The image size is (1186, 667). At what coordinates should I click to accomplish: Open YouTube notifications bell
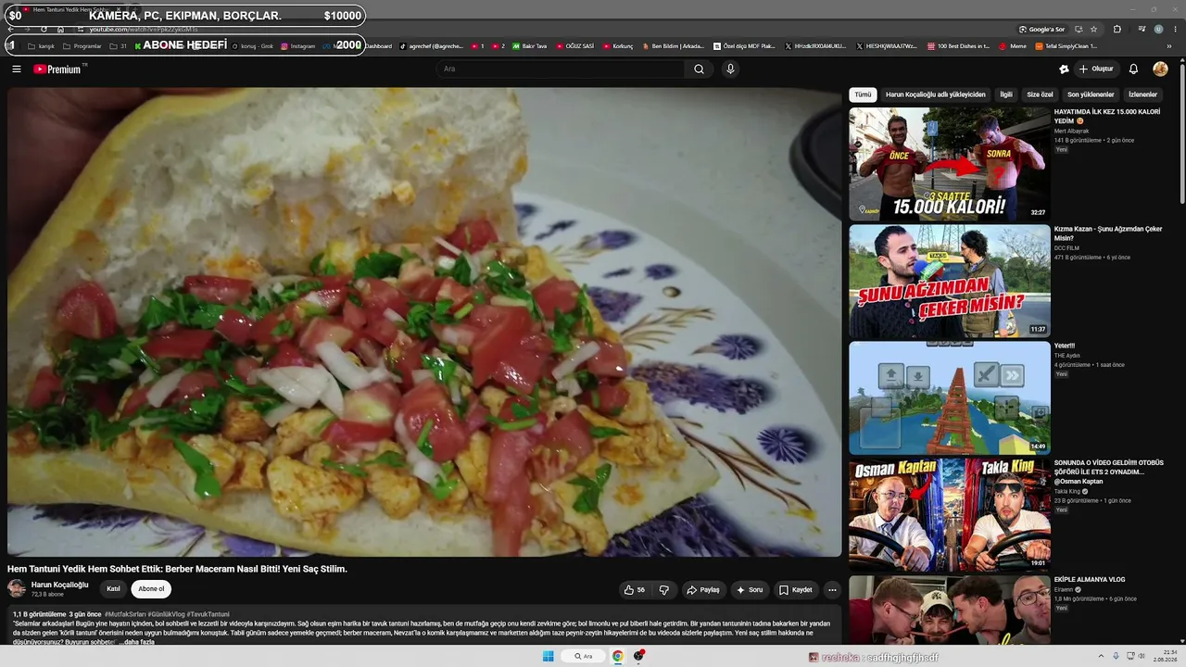pos(1133,69)
